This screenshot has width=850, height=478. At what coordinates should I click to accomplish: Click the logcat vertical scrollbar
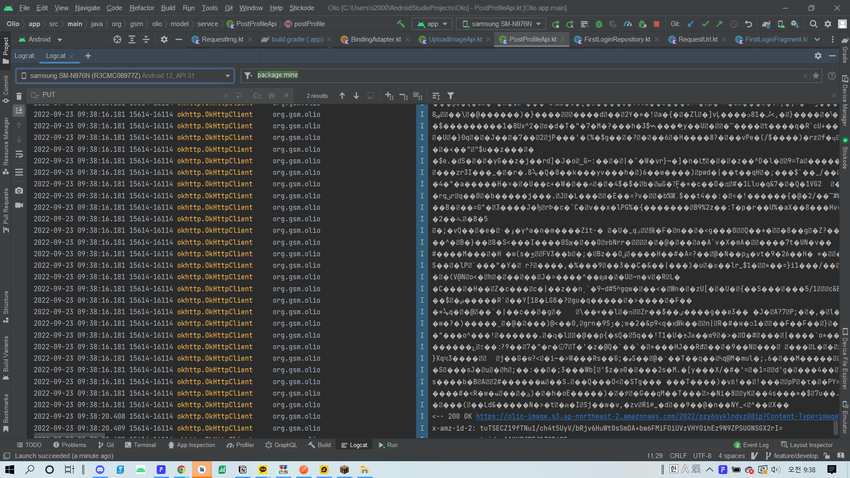(x=835, y=428)
